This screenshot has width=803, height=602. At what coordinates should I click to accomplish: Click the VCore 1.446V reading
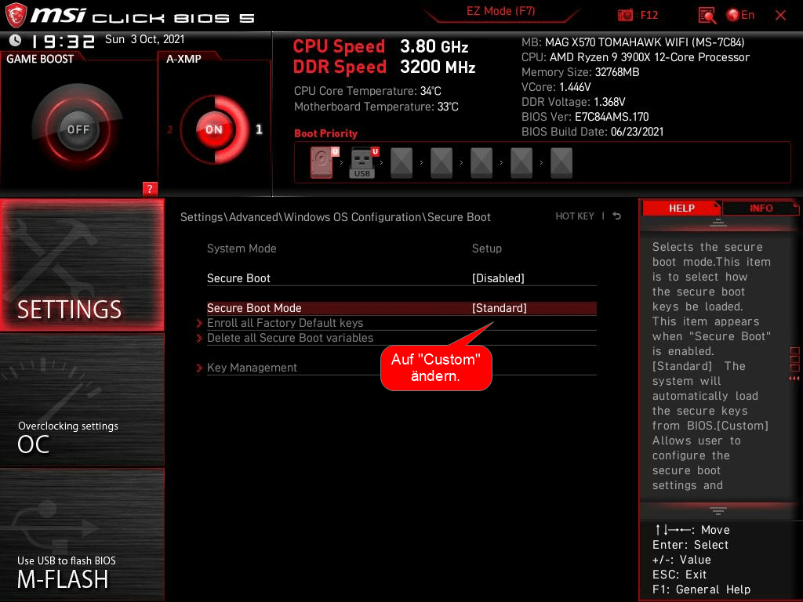[x=556, y=87]
